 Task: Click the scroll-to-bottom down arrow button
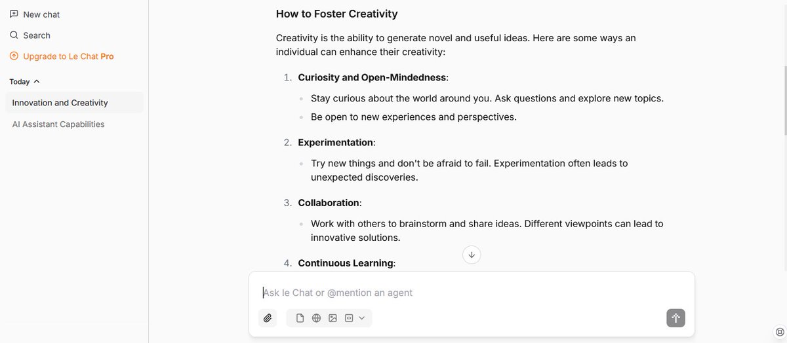click(x=472, y=255)
